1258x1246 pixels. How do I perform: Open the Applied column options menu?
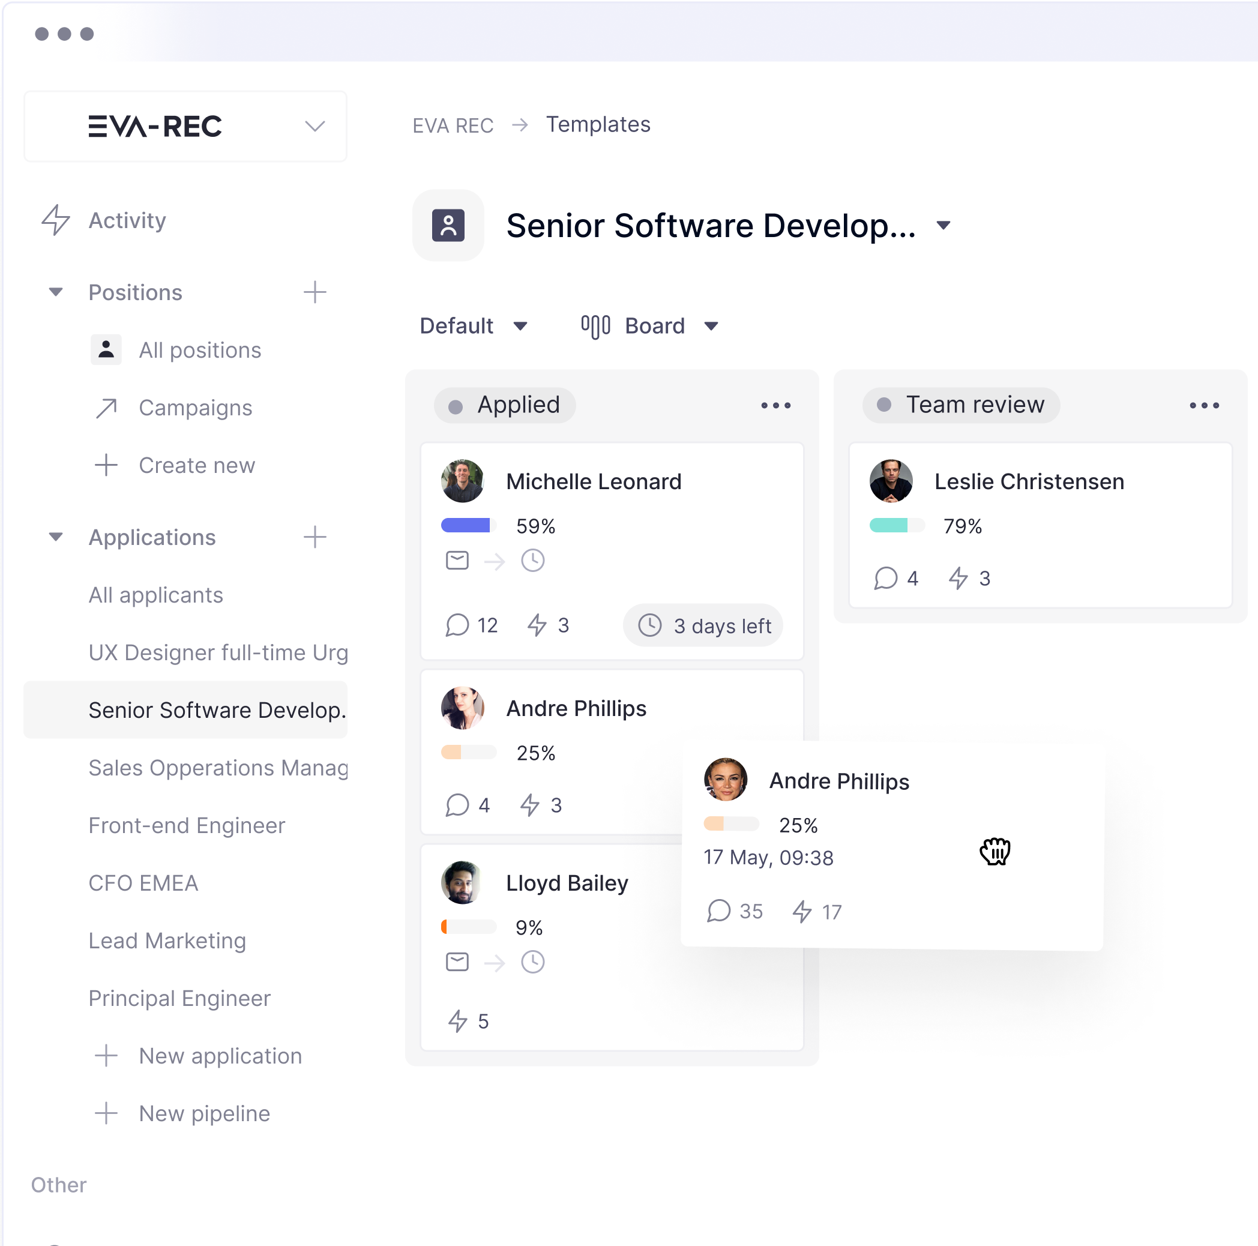pyautogui.click(x=775, y=405)
